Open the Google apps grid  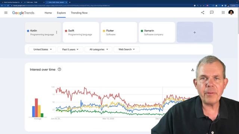(x=223, y=13)
